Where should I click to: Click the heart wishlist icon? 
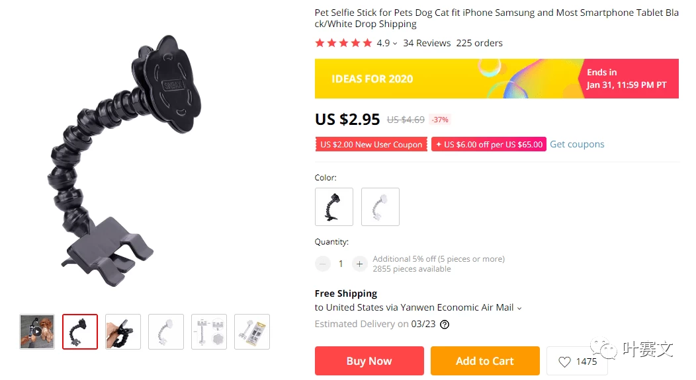564,361
